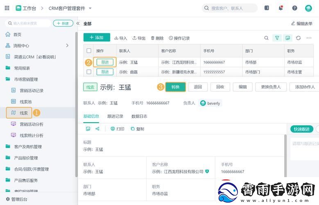This screenshot has width=319, height=205.
Task: Click the 添加协作人 button
Action: (x=304, y=87)
